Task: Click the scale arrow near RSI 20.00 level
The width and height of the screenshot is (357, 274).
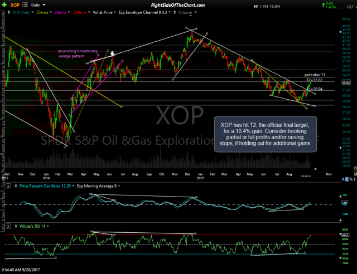Action: 340,258
